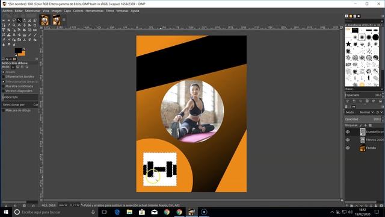Select the Paths tool
The width and height of the screenshot is (385, 217).
point(4,25)
